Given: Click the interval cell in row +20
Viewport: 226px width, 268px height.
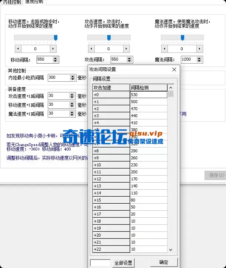Looking at the screenshot, I should [x=148, y=235].
